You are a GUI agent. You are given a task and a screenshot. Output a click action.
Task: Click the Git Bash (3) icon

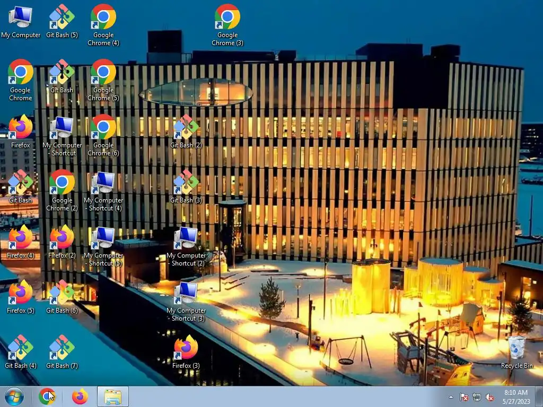pyautogui.click(x=186, y=187)
